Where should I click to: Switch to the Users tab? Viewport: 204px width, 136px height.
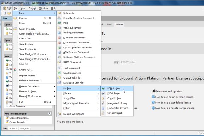pos(109,24)
